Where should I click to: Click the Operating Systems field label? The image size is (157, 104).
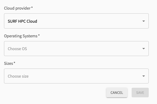(21, 36)
